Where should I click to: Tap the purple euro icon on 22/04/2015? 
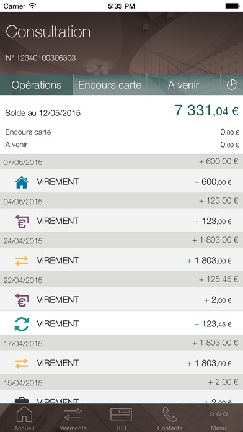point(22,300)
